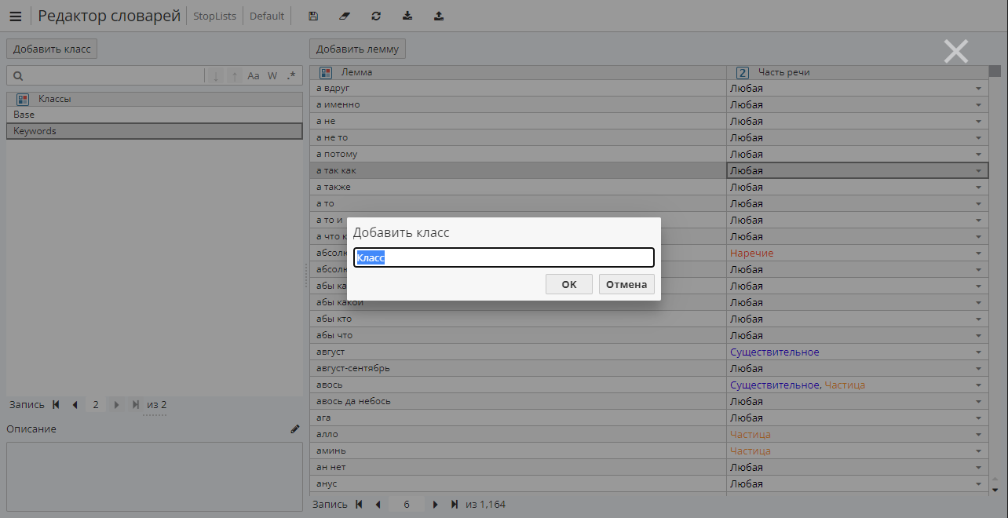This screenshot has height=518, width=1008.
Task: Open part-of-speech dropdown for 'а также'
Action: pyautogui.click(x=978, y=188)
